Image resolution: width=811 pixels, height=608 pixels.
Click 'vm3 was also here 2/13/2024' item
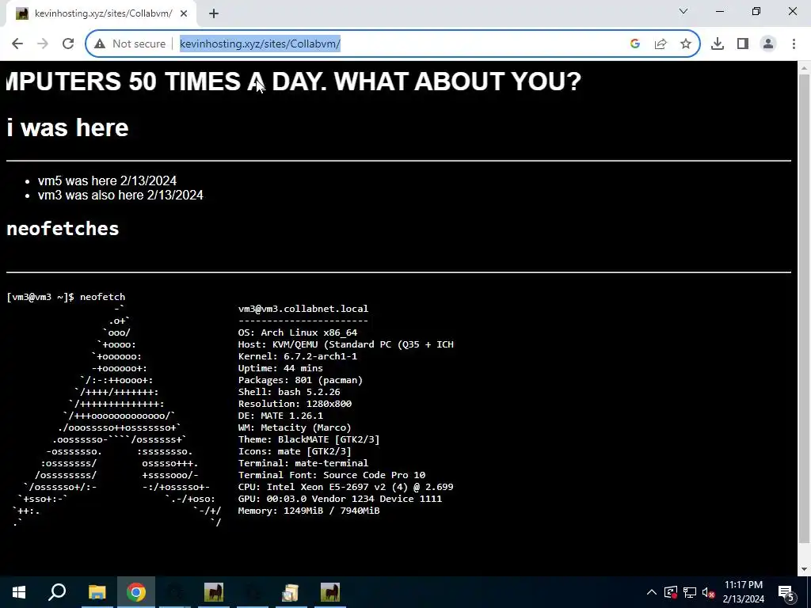coord(120,195)
